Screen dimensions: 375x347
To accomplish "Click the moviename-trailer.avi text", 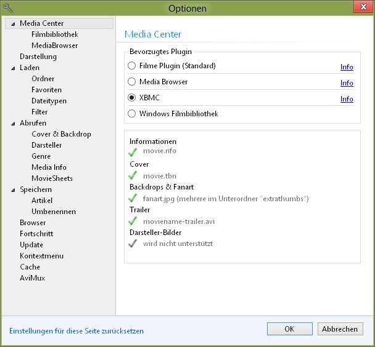I will pyautogui.click(x=179, y=221).
